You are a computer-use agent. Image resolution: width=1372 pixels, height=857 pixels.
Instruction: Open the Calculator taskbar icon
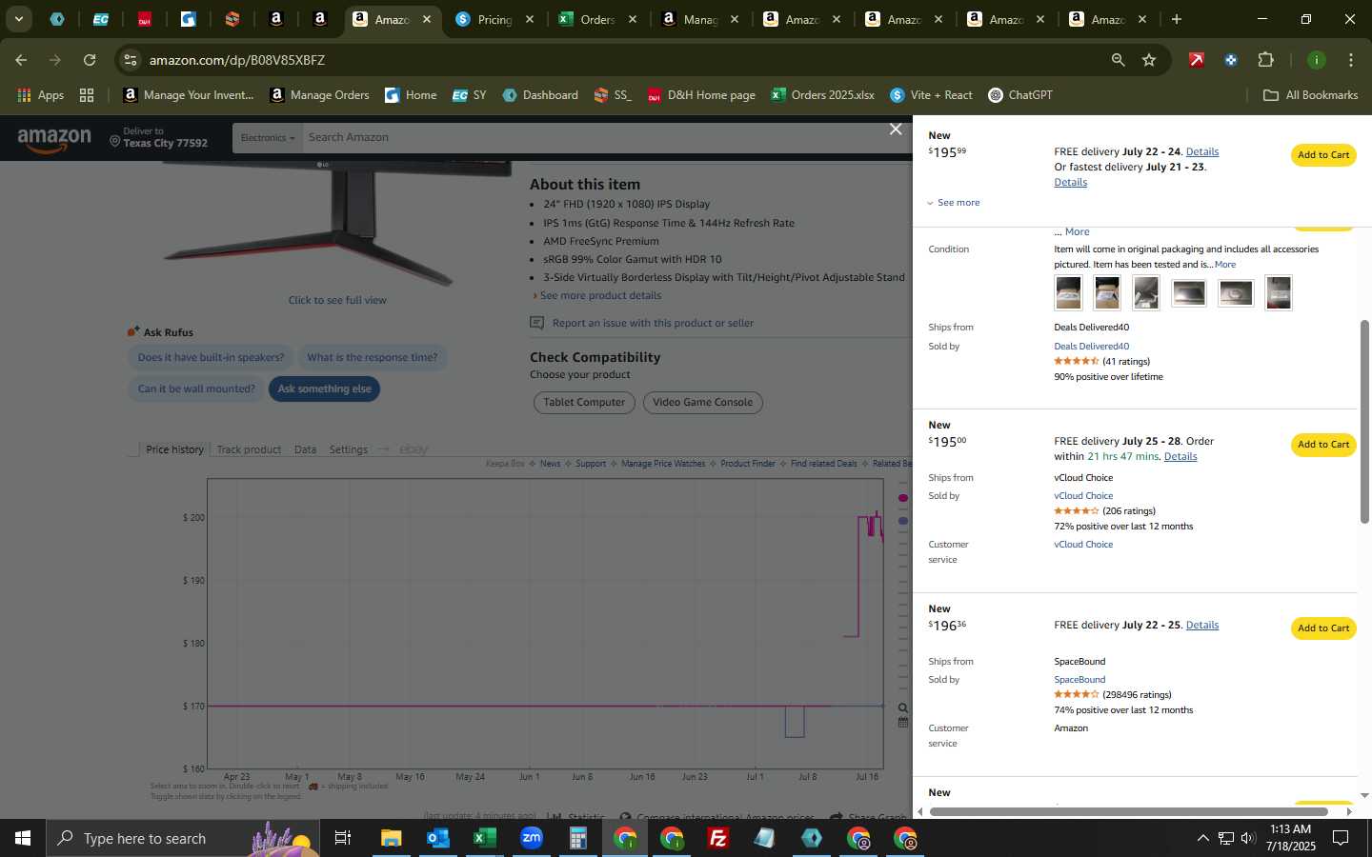coord(577,838)
